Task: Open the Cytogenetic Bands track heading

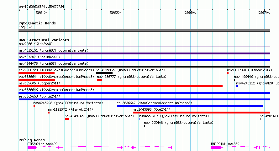Action: [x=37, y=23]
